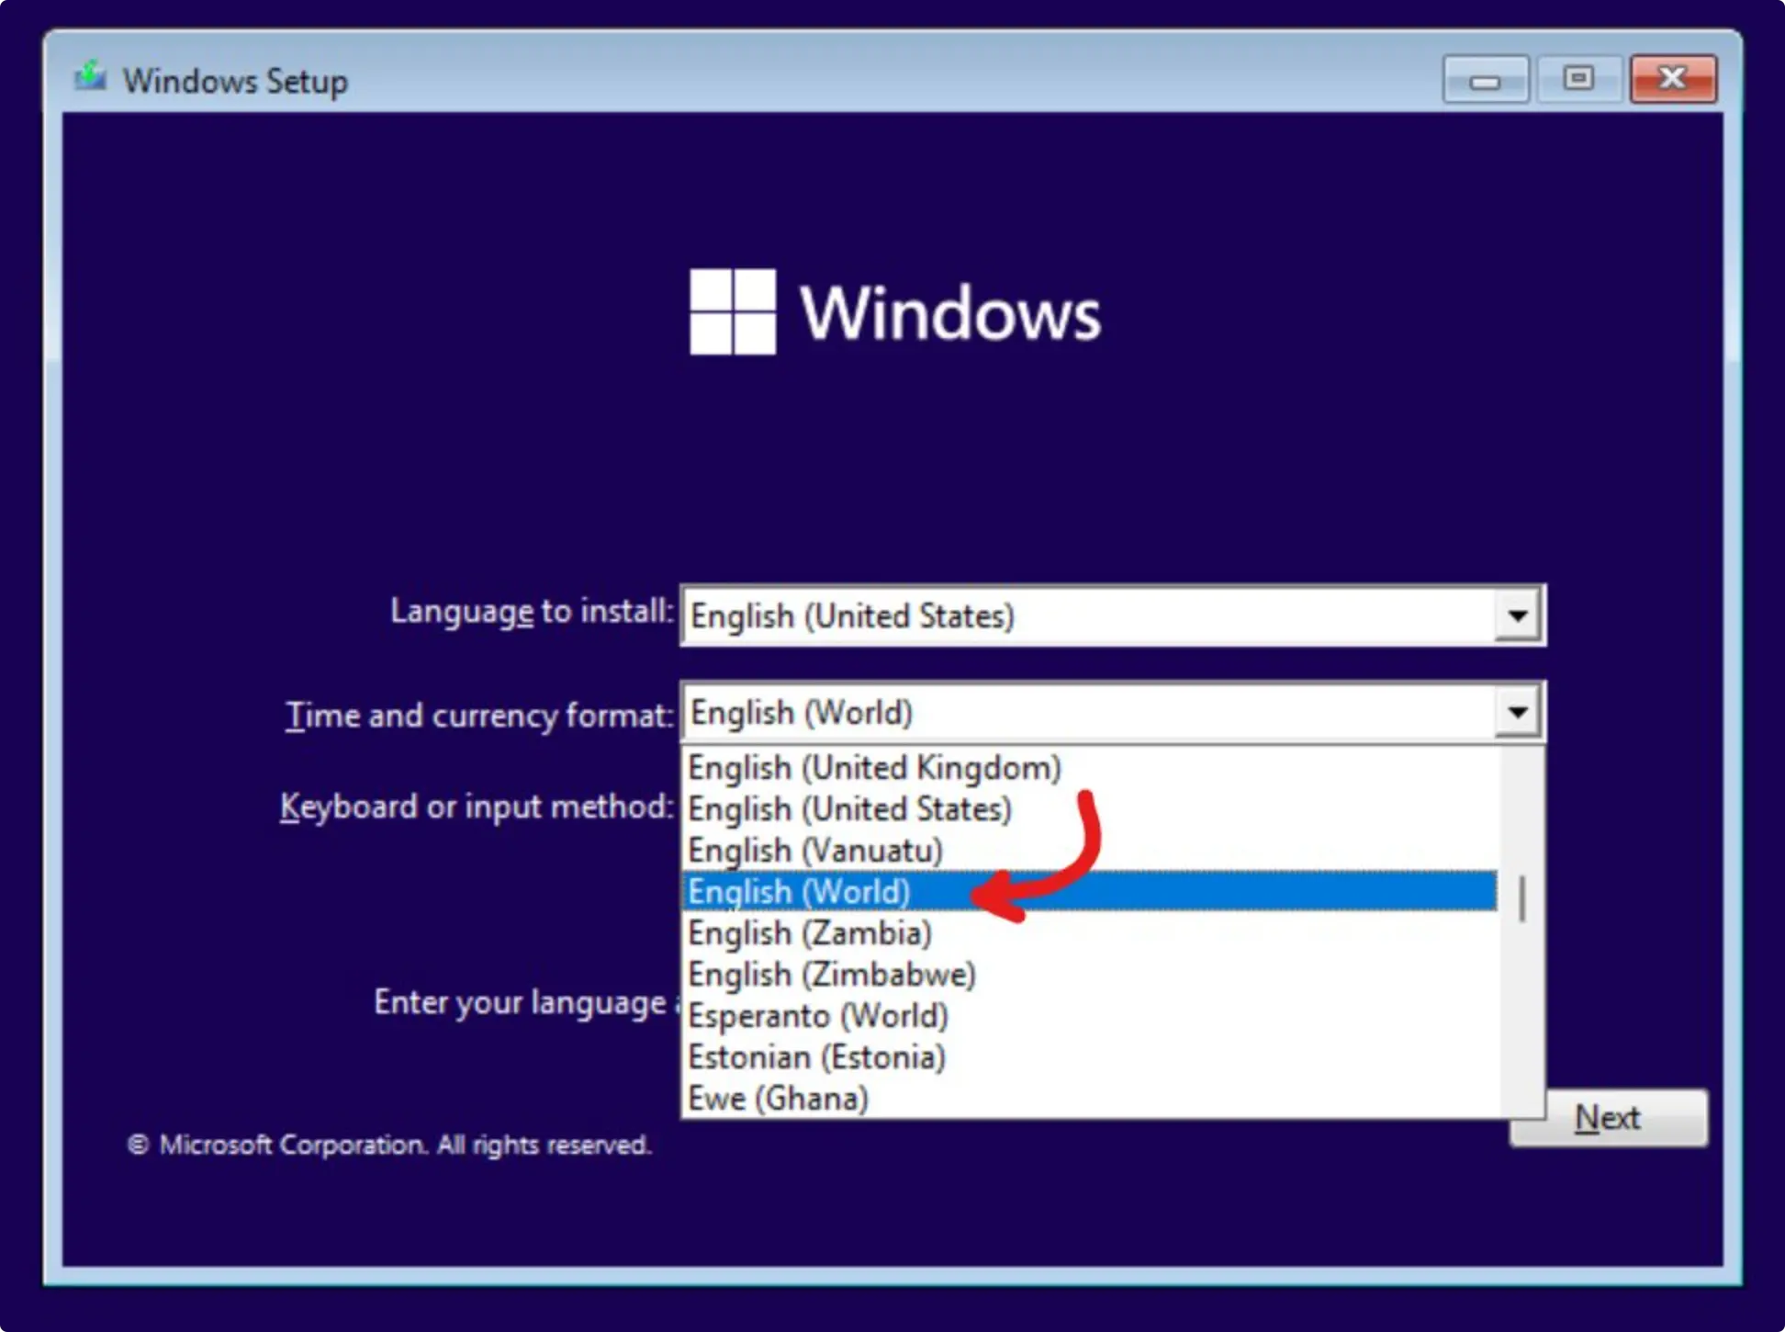Maximize the Windows Setup window
The width and height of the screenshot is (1785, 1332).
click(1578, 80)
